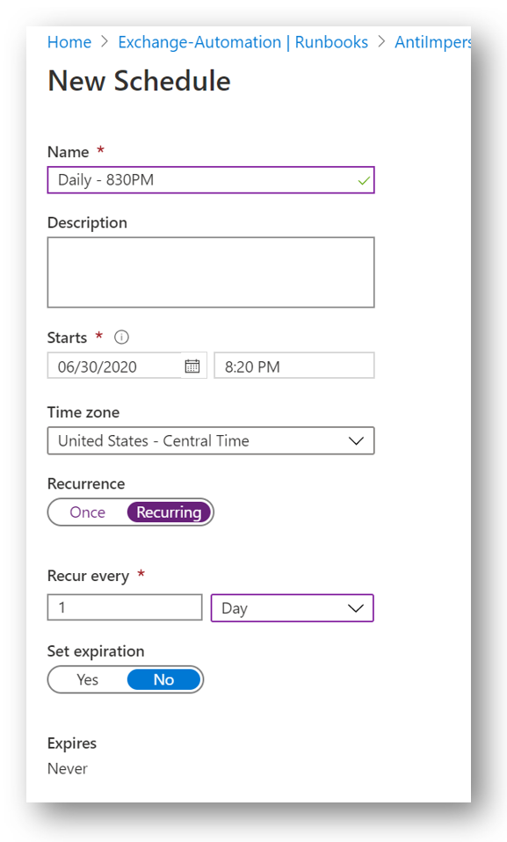Set expiration to Yes
This screenshot has width=507, height=842.
point(88,679)
